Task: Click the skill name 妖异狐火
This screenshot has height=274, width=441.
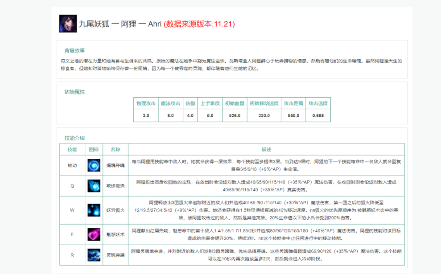Action: [x=115, y=210]
